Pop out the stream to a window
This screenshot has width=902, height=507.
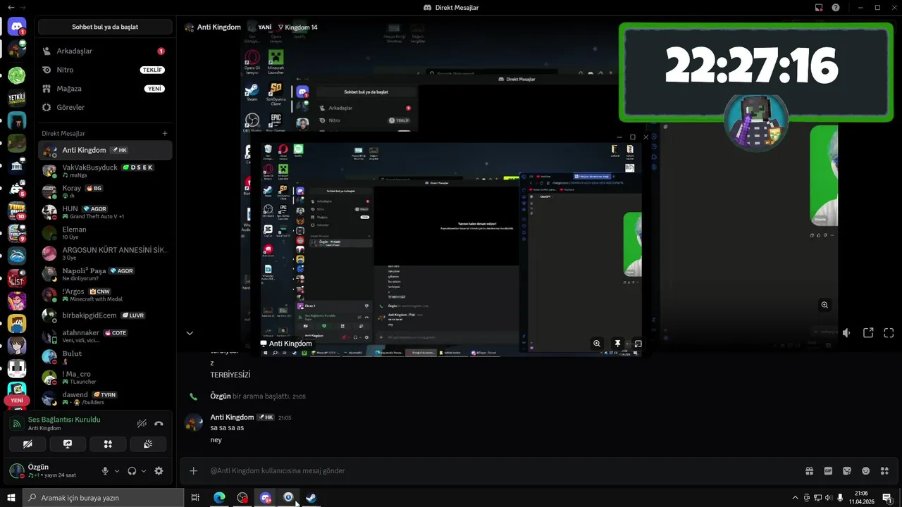point(868,332)
